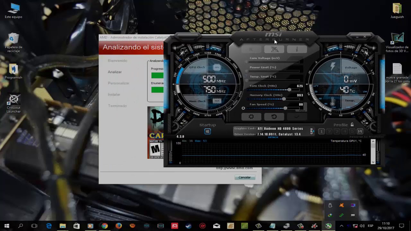Viewport: 411px width, 231px height.
Task: Open Afterburner settings gear button
Action: click(251, 117)
